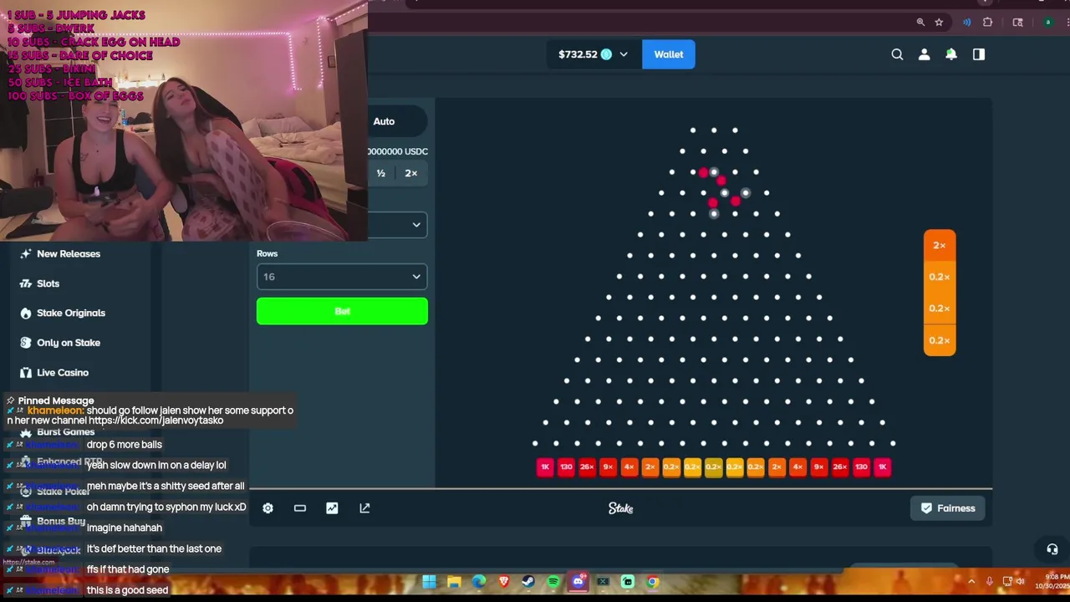Open Brave browser from the taskbar

(x=504, y=581)
